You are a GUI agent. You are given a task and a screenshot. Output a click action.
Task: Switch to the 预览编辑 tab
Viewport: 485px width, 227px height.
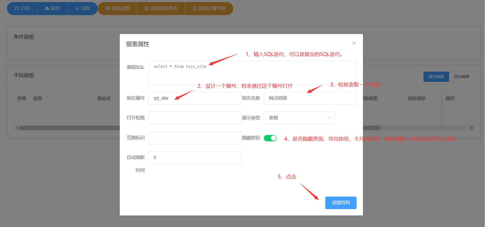click(x=462, y=77)
